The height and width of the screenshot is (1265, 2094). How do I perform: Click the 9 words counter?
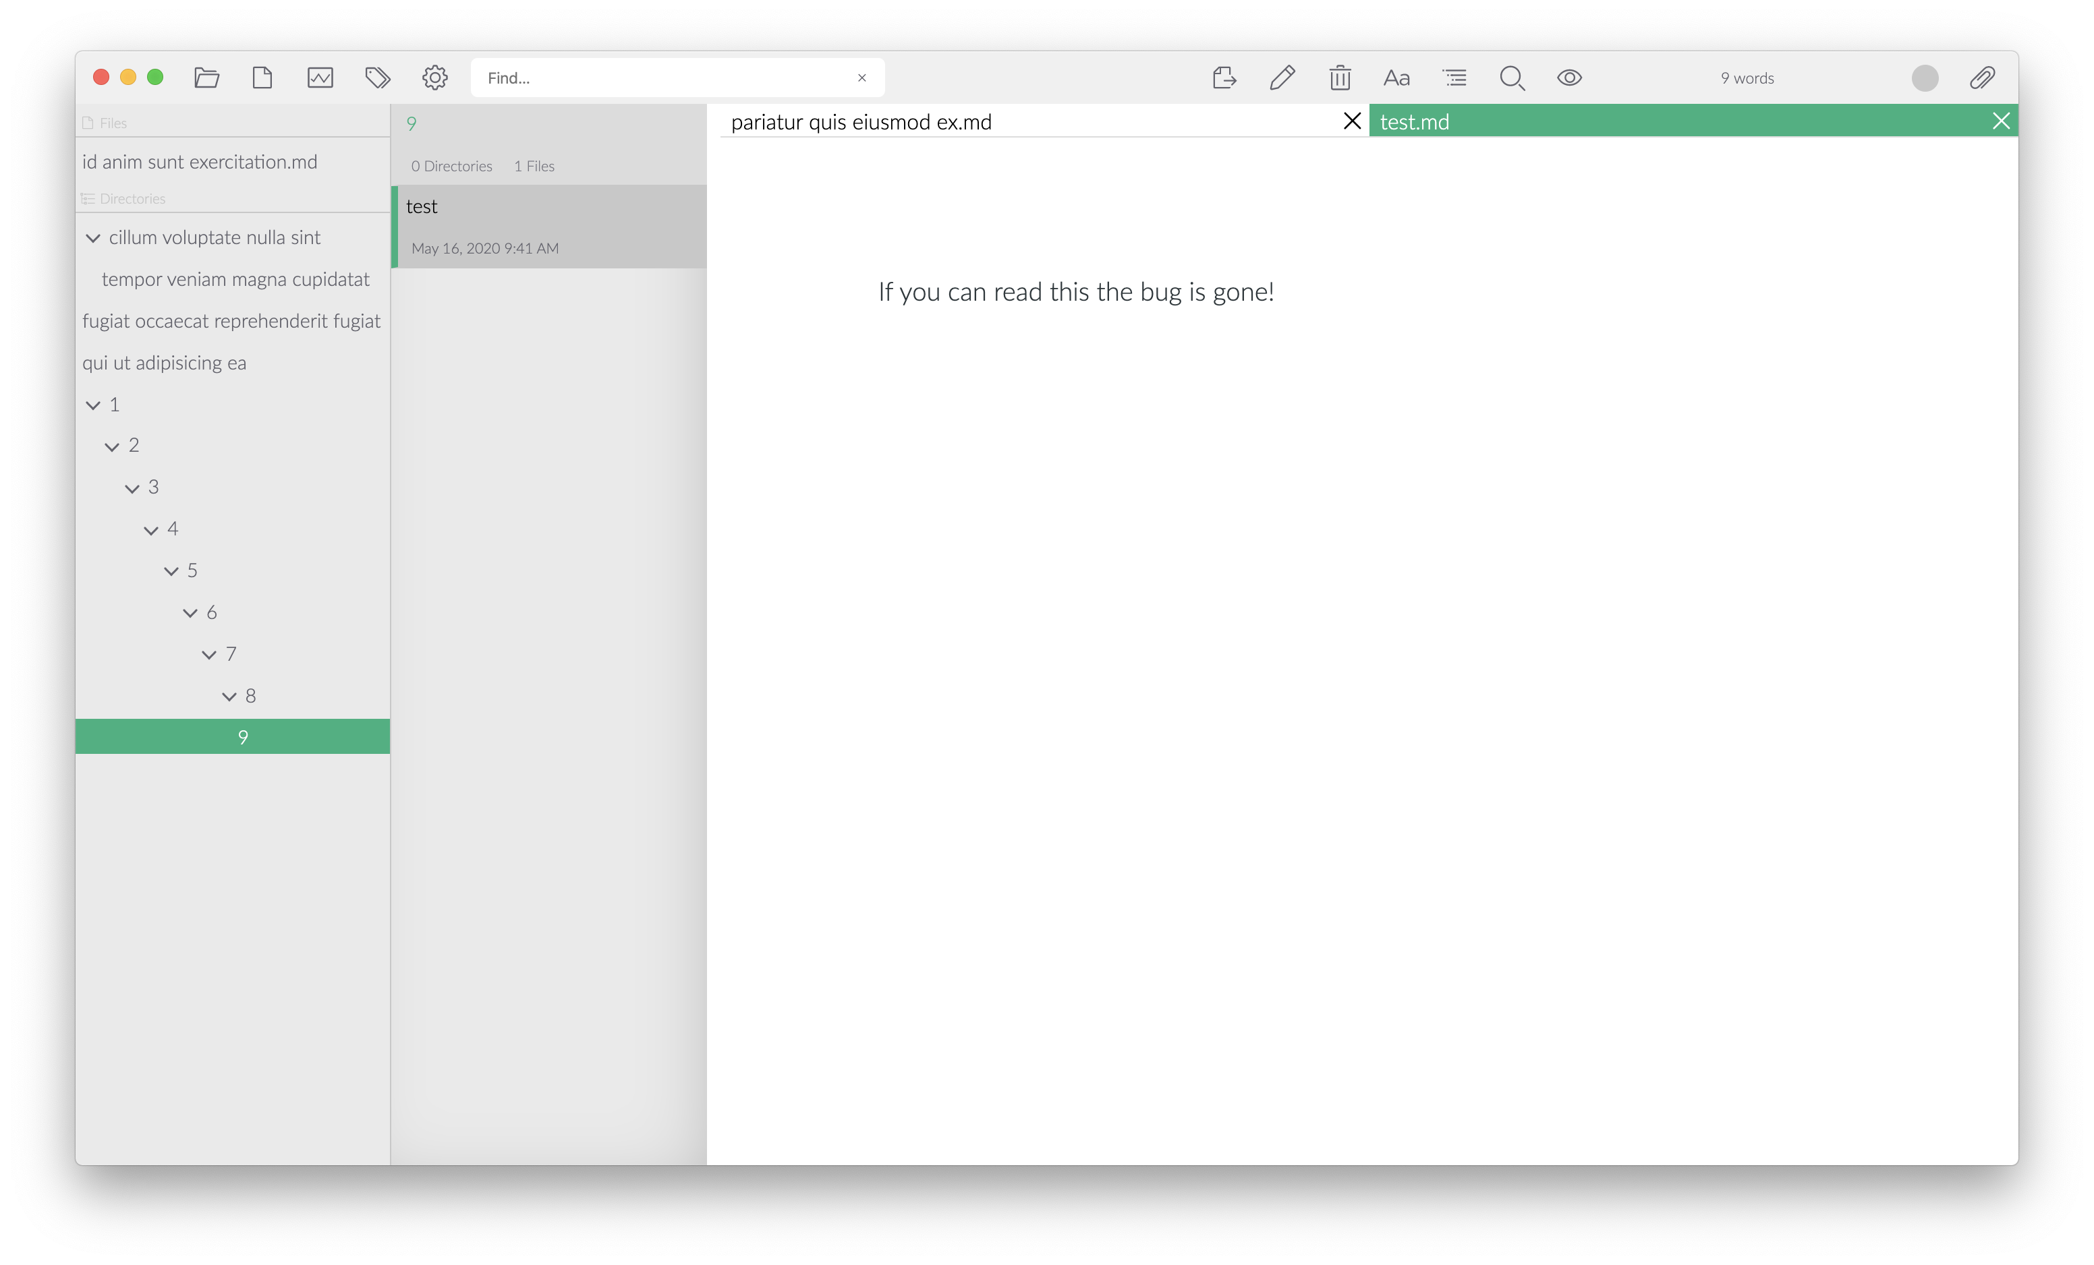coord(1747,78)
